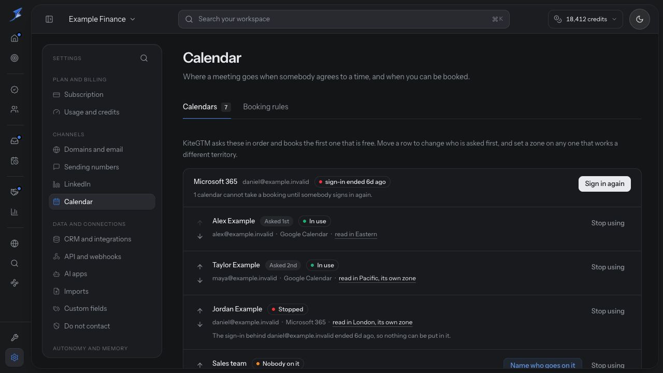Toggle dark mode with the moon button
Screen dimensions: 663x373
(640, 19)
